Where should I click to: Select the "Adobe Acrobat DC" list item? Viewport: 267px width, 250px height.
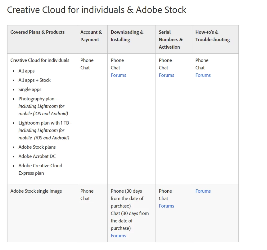pyautogui.click(x=37, y=156)
